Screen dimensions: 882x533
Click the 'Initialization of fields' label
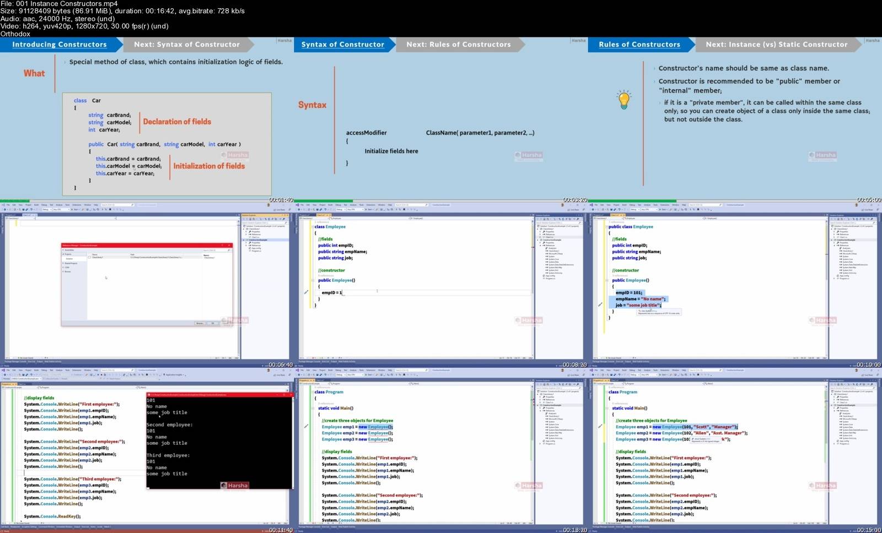pyautogui.click(x=209, y=166)
